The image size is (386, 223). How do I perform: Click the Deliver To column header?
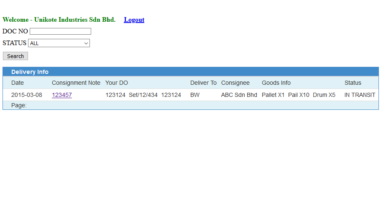pos(203,83)
